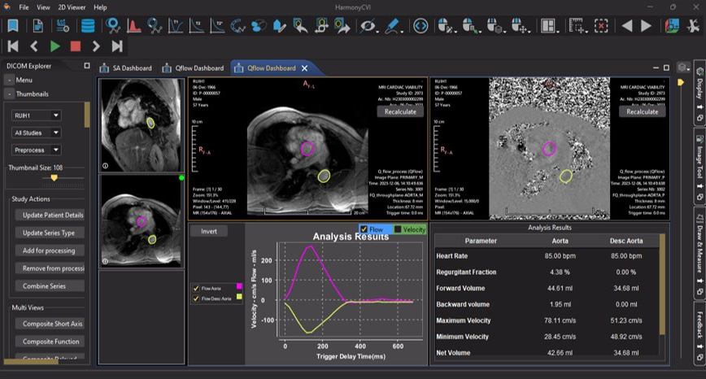Click the crossed-out eye visibility icon
The height and width of the screenshot is (379, 706).
pyautogui.click(x=368, y=25)
